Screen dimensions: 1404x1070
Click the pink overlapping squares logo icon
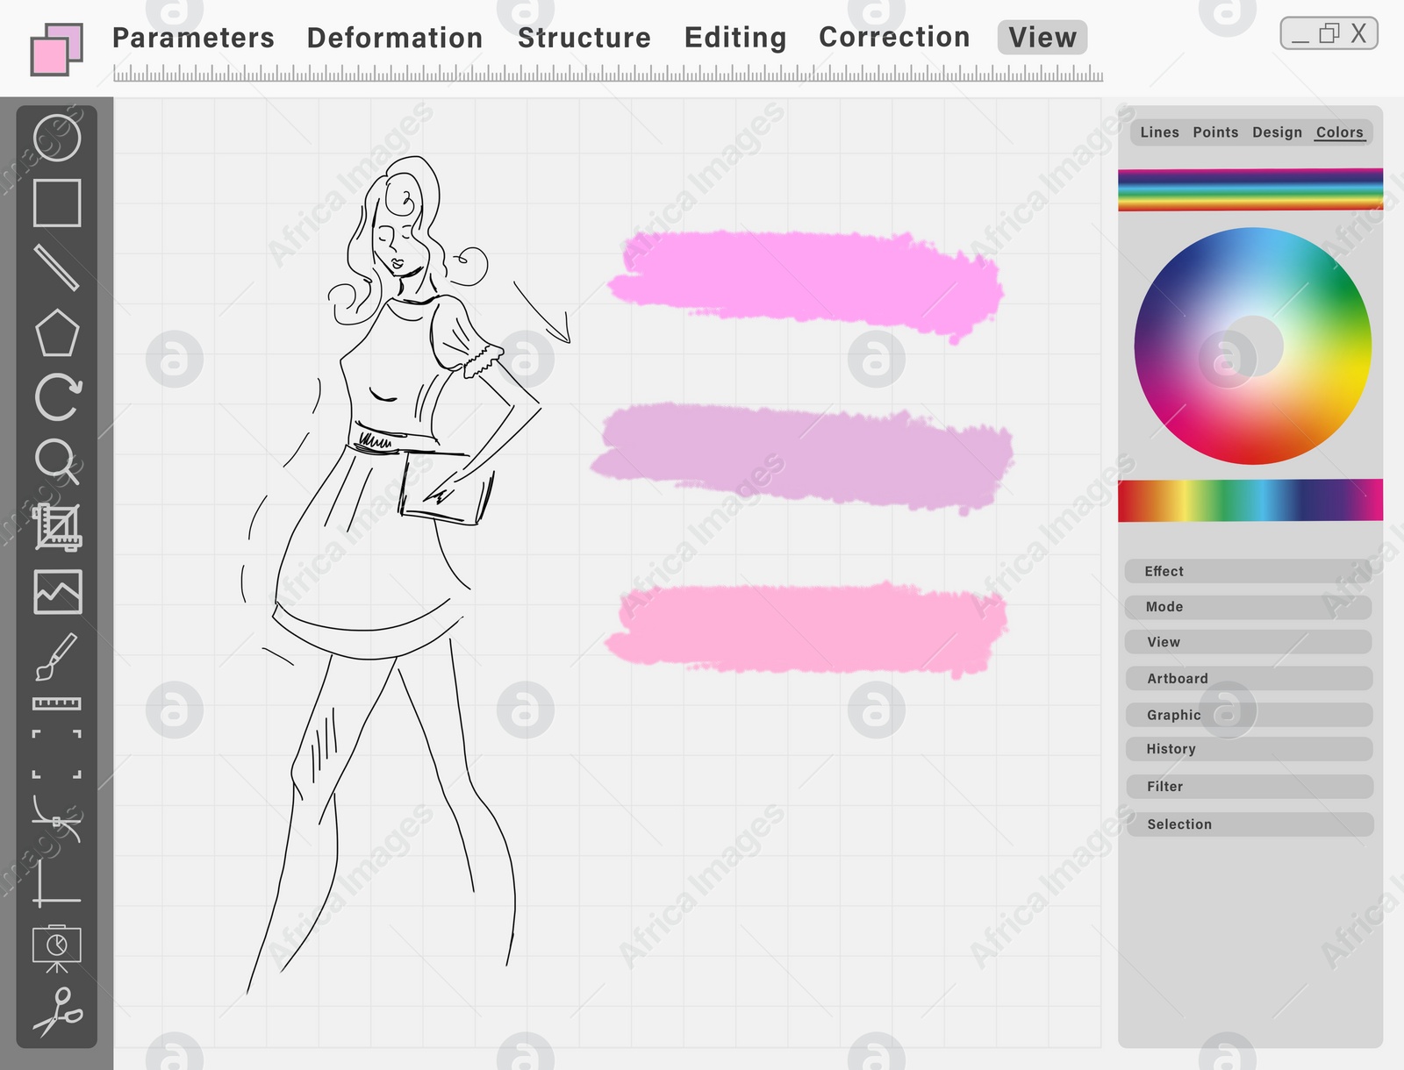pos(57,49)
